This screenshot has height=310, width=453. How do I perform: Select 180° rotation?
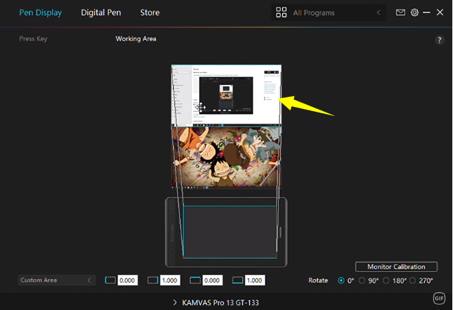[x=386, y=281]
